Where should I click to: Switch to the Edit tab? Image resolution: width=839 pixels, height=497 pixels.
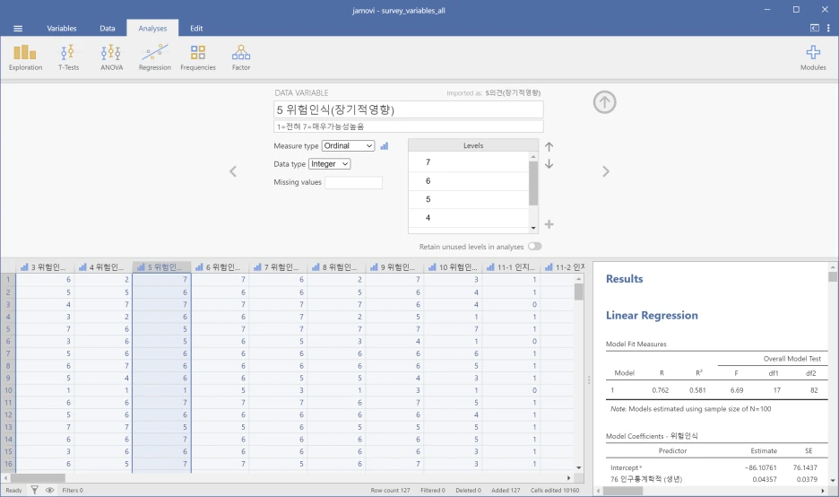point(196,29)
